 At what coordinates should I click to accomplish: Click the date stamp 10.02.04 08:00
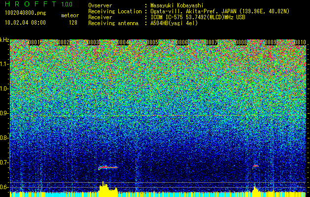coord(25,23)
